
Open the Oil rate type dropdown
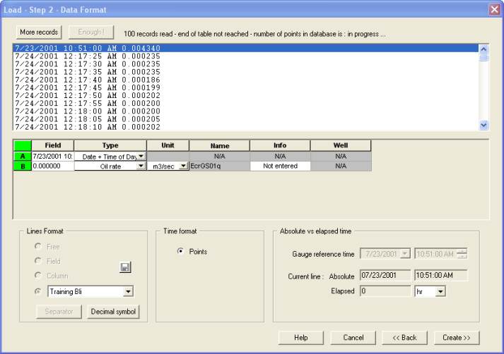click(x=141, y=166)
